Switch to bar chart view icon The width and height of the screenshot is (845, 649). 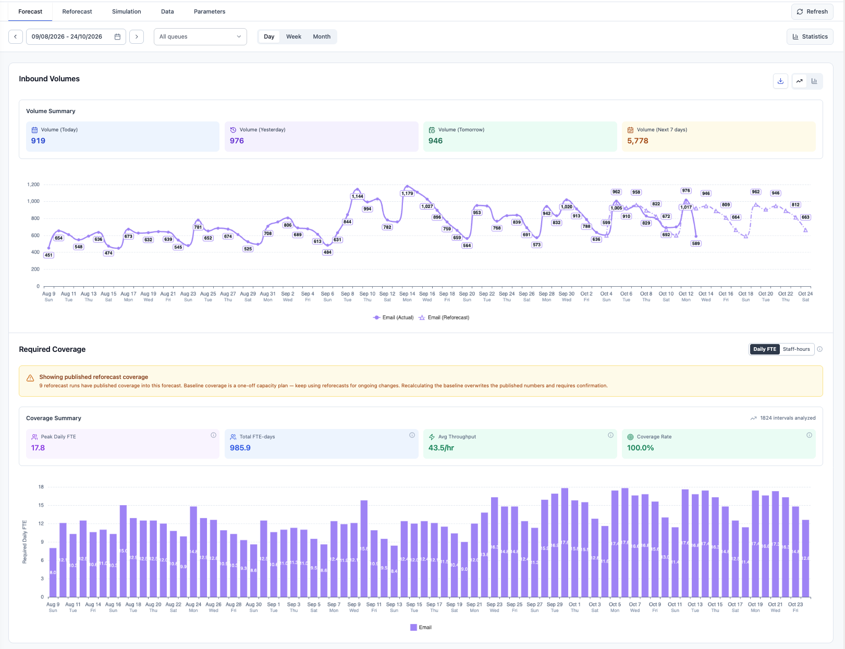814,81
